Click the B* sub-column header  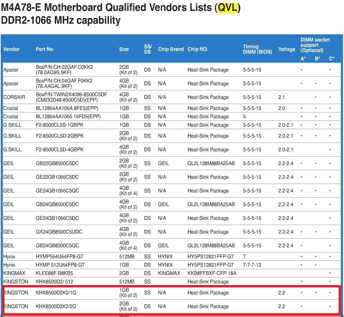tap(317, 58)
